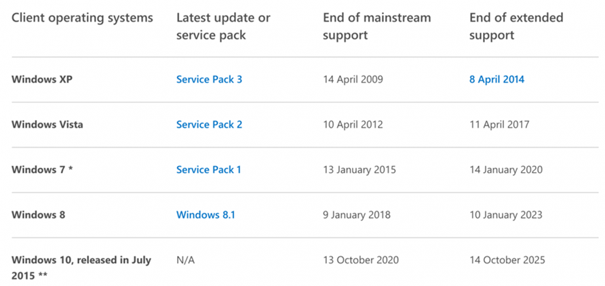Viewport: 605px width, 286px height.
Task: Click the Latest update or service pack header
Action: [x=223, y=26]
